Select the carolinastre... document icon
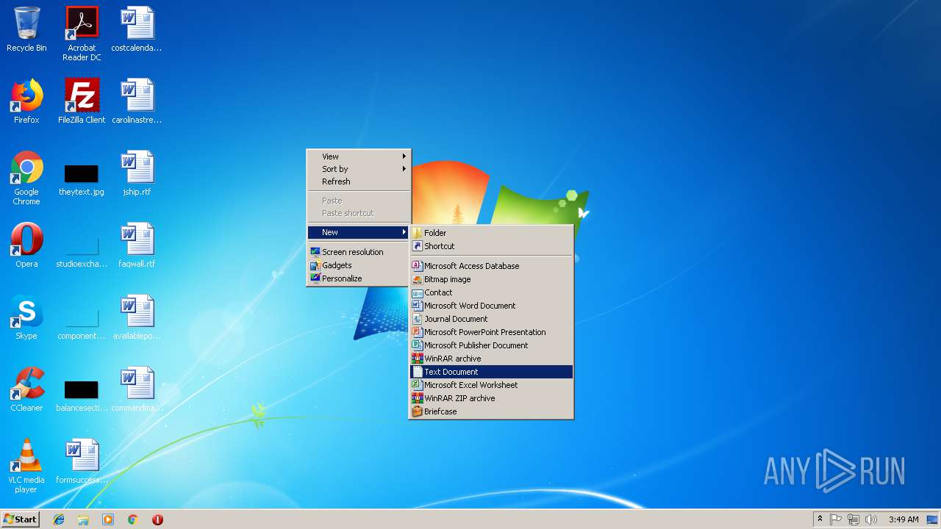The image size is (941, 529). pyautogui.click(x=137, y=101)
